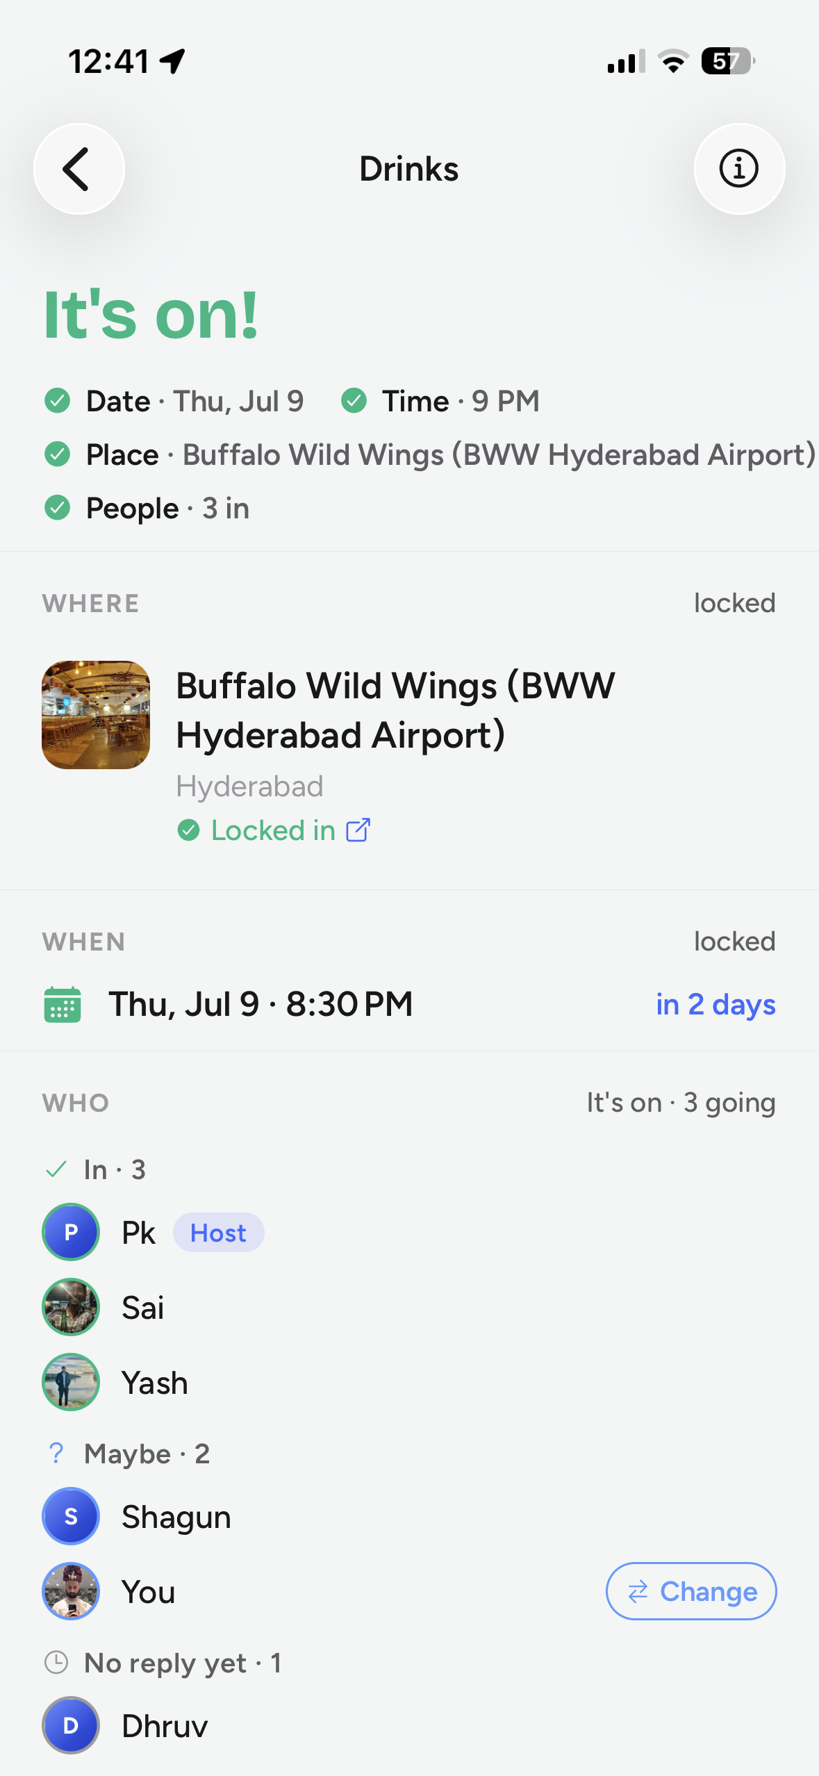Tap the 'in 2 days' countdown
The width and height of the screenshot is (819, 1776).
(x=715, y=1005)
